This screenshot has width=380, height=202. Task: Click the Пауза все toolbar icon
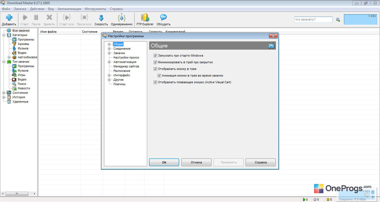coord(84,17)
